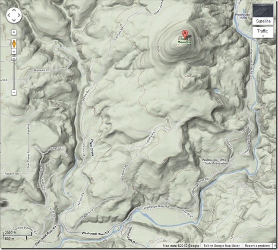Click the zoom slider handle
This screenshot has height=250, width=278.
pos(14,58)
